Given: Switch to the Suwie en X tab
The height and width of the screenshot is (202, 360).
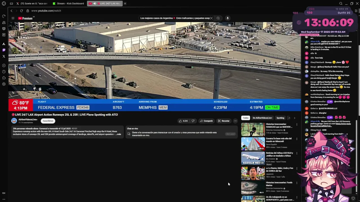Looking at the screenshot, I should click(32, 3).
